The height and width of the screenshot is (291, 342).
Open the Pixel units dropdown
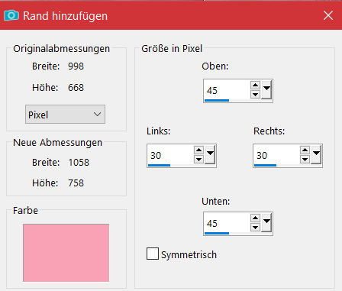65,115
